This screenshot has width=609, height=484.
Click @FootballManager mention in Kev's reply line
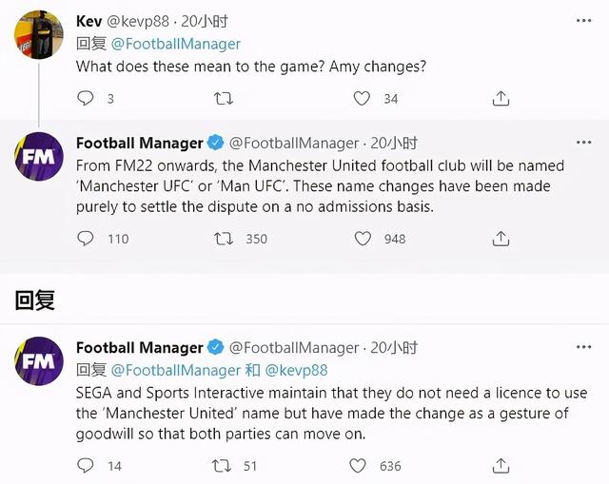pos(176,44)
